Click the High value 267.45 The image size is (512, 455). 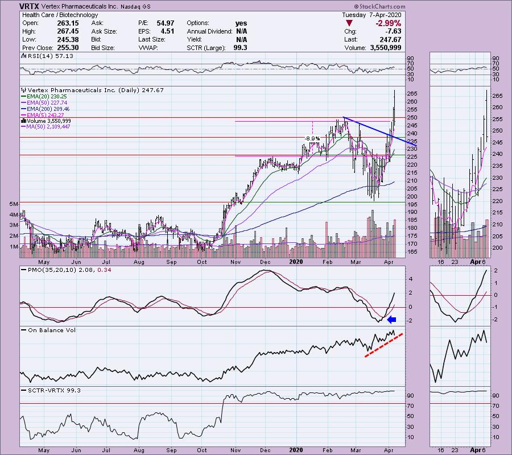click(68, 31)
